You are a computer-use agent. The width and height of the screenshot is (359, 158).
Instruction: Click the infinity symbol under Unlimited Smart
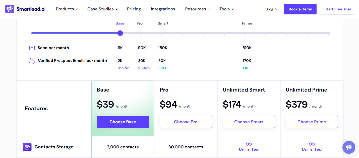(x=248, y=144)
